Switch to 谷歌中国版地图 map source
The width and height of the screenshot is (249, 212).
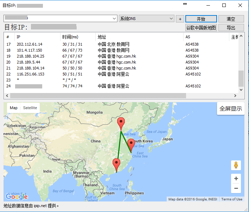(201, 28)
